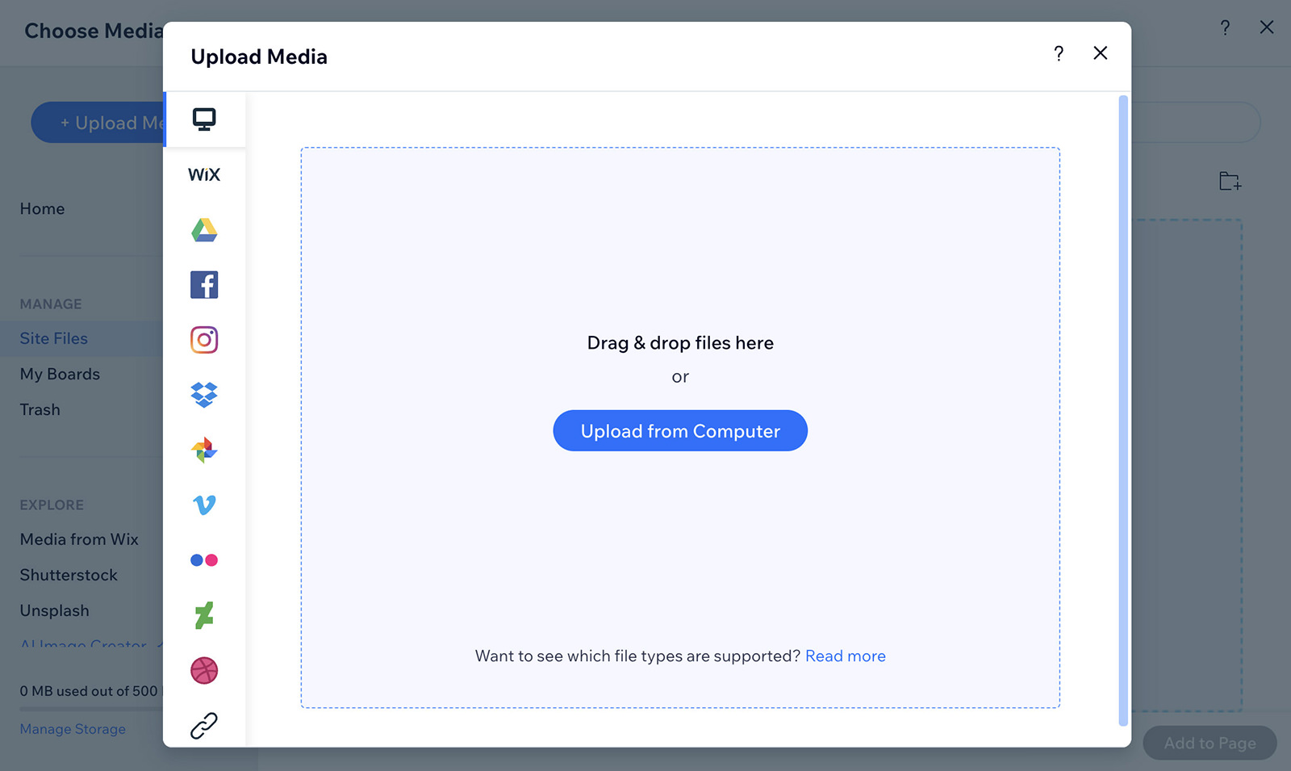The image size is (1291, 771).
Task: Click Add to Page button
Action: click(x=1210, y=744)
